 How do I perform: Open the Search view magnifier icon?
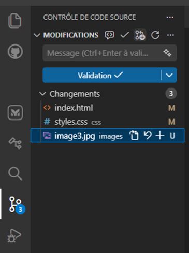(15, 173)
